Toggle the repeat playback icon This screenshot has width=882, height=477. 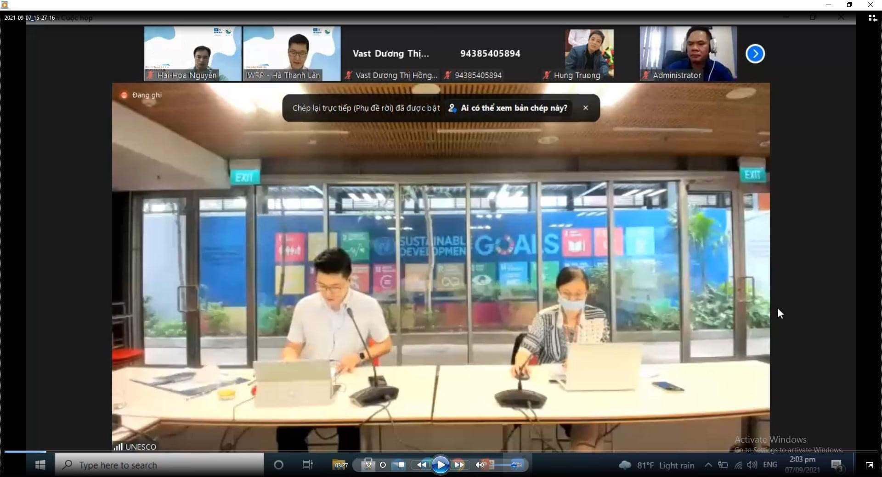coord(383,465)
